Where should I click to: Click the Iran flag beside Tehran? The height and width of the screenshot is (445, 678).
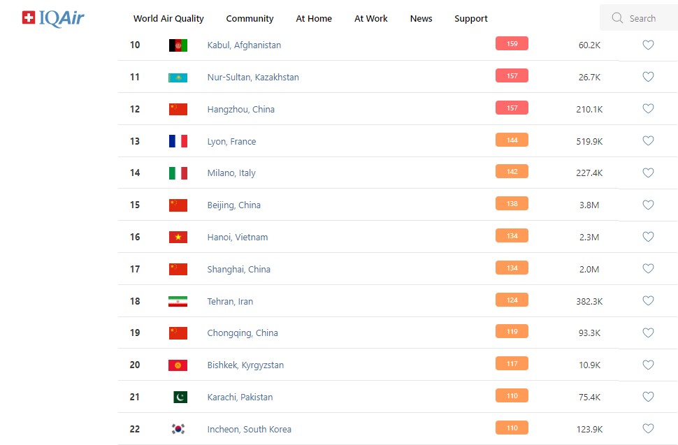(x=178, y=302)
